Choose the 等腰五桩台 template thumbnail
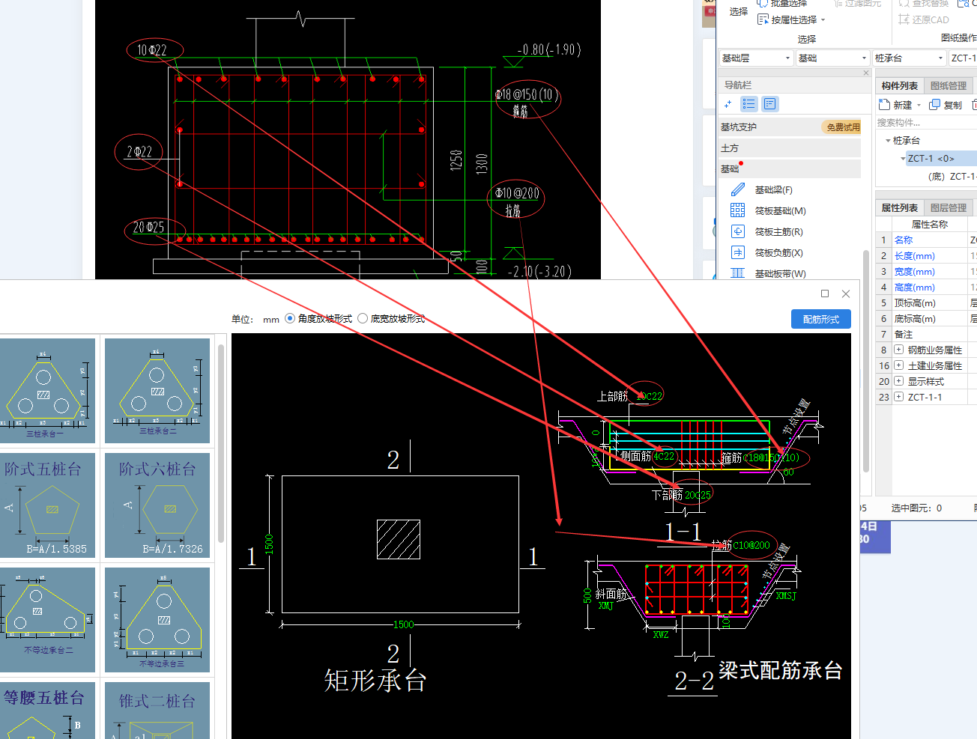977x739 pixels. point(46,711)
